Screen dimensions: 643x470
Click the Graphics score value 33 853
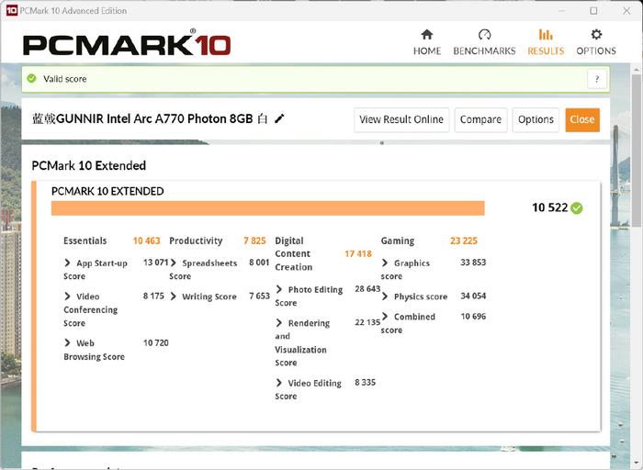(x=473, y=263)
